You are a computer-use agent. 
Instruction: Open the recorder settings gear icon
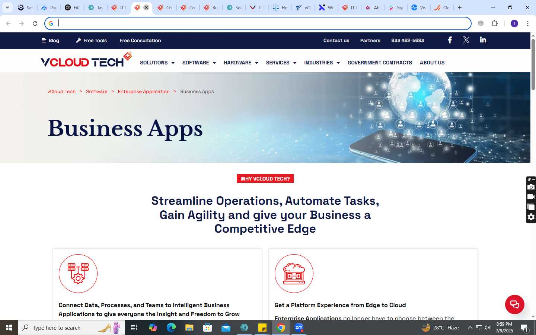click(x=531, y=217)
